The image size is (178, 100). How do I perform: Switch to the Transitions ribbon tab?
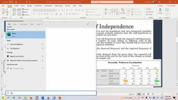38,6
